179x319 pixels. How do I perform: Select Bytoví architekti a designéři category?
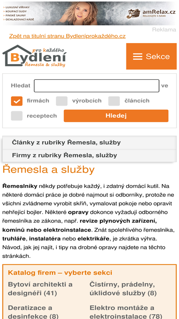[x=40, y=289]
